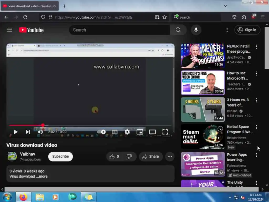This screenshot has height=202, width=269.
Task: Open YouTube settings three-dot menu
Action: (x=227, y=30)
